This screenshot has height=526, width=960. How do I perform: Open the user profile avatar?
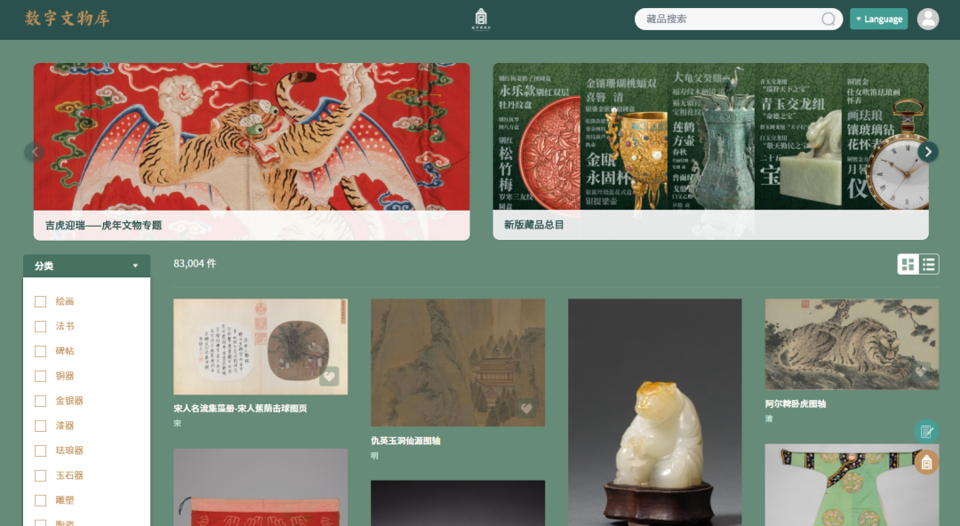[x=927, y=19]
